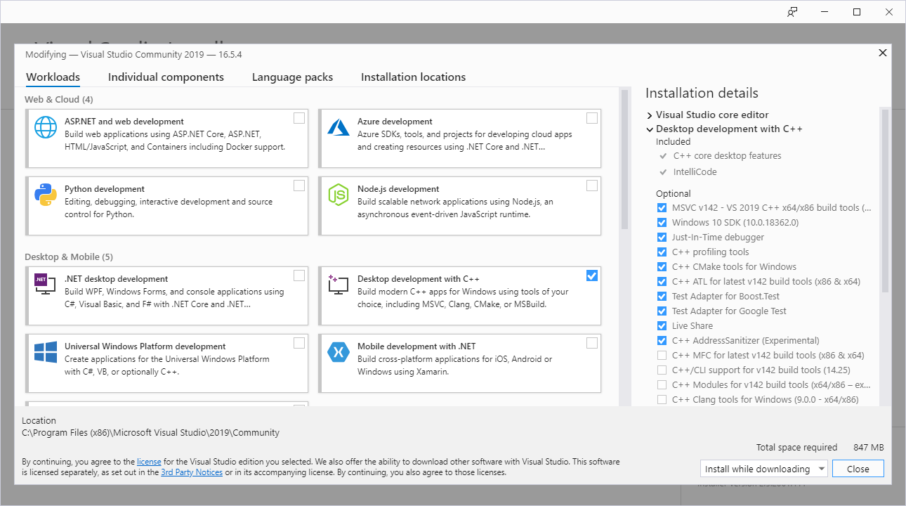The image size is (906, 506).
Task: Select the ASP.NET and web development card title
Action: click(x=124, y=122)
